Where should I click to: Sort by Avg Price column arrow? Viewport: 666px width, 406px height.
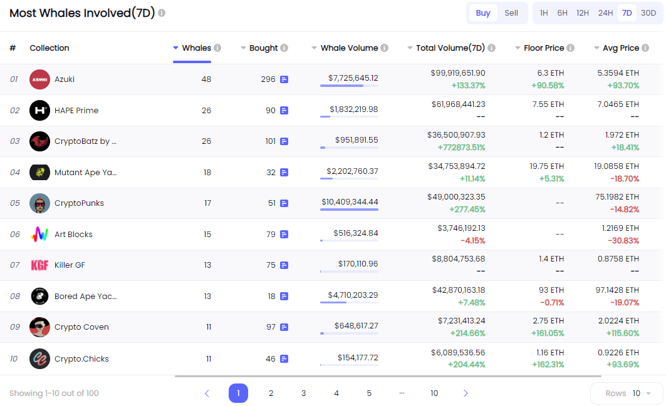tap(596, 48)
